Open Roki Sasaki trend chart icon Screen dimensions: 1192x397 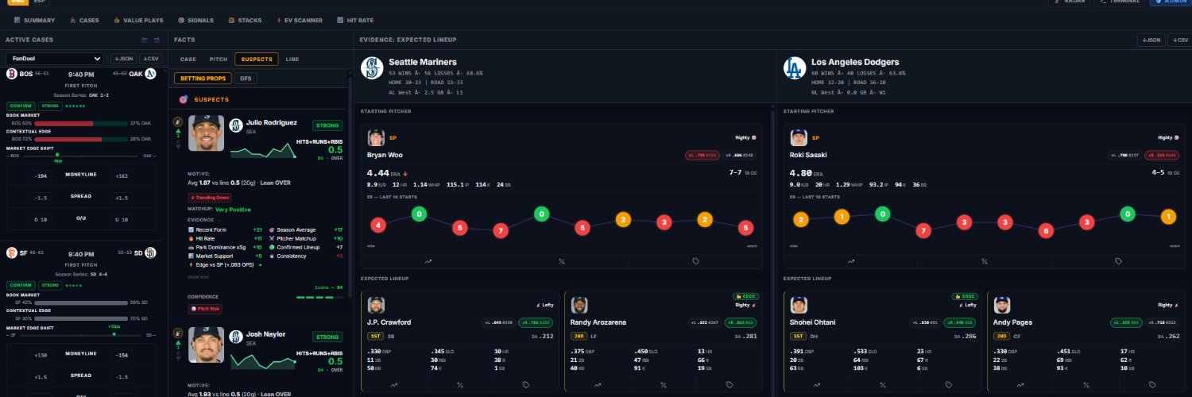(851, 260)
